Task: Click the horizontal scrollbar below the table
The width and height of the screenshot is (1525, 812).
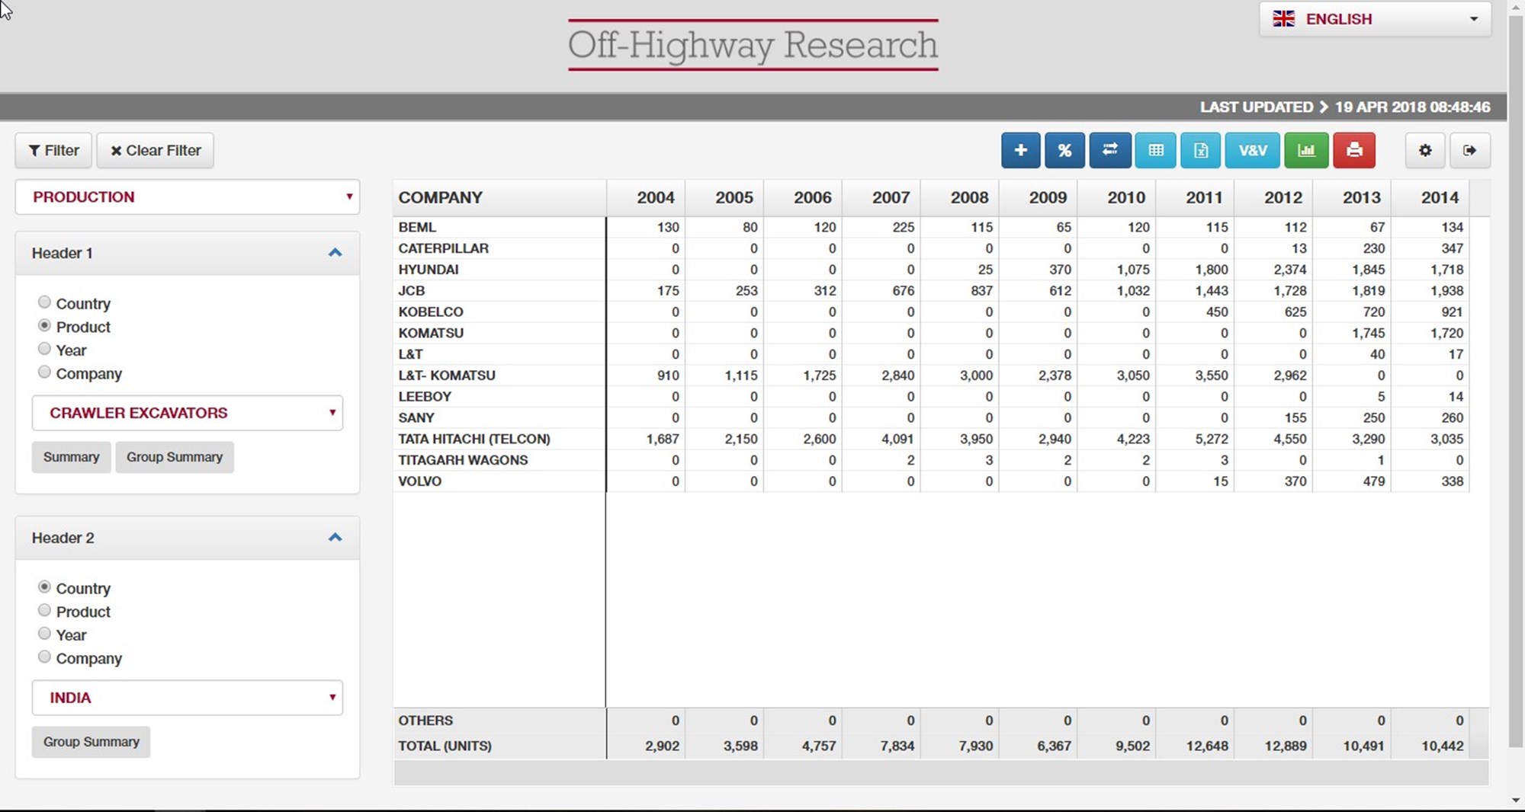Action: pyautogui.click(x=941, y=773)
